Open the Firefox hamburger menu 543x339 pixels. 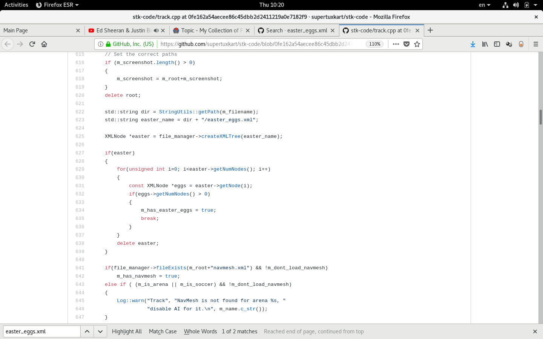pyautogui.click(x=535, y=44)
